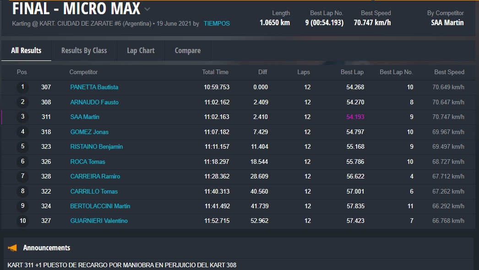Click the Best Lap column header

352,72
